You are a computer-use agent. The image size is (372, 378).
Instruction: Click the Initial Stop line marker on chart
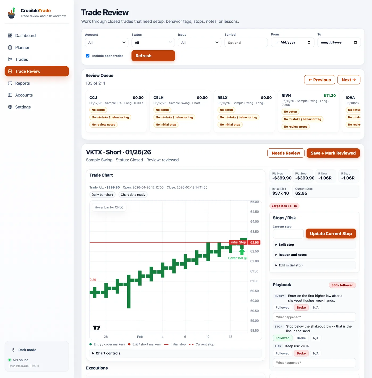(238, 242)
